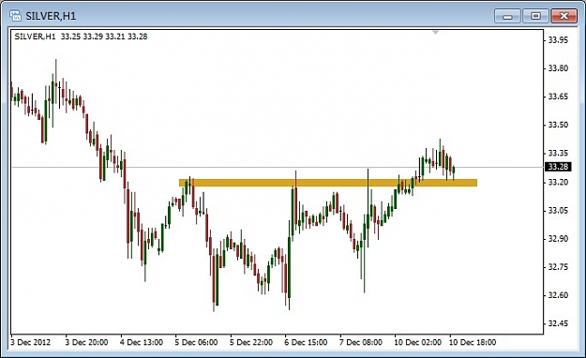Click the 10 Dec 02:00 time label

[x=418, y=342]
